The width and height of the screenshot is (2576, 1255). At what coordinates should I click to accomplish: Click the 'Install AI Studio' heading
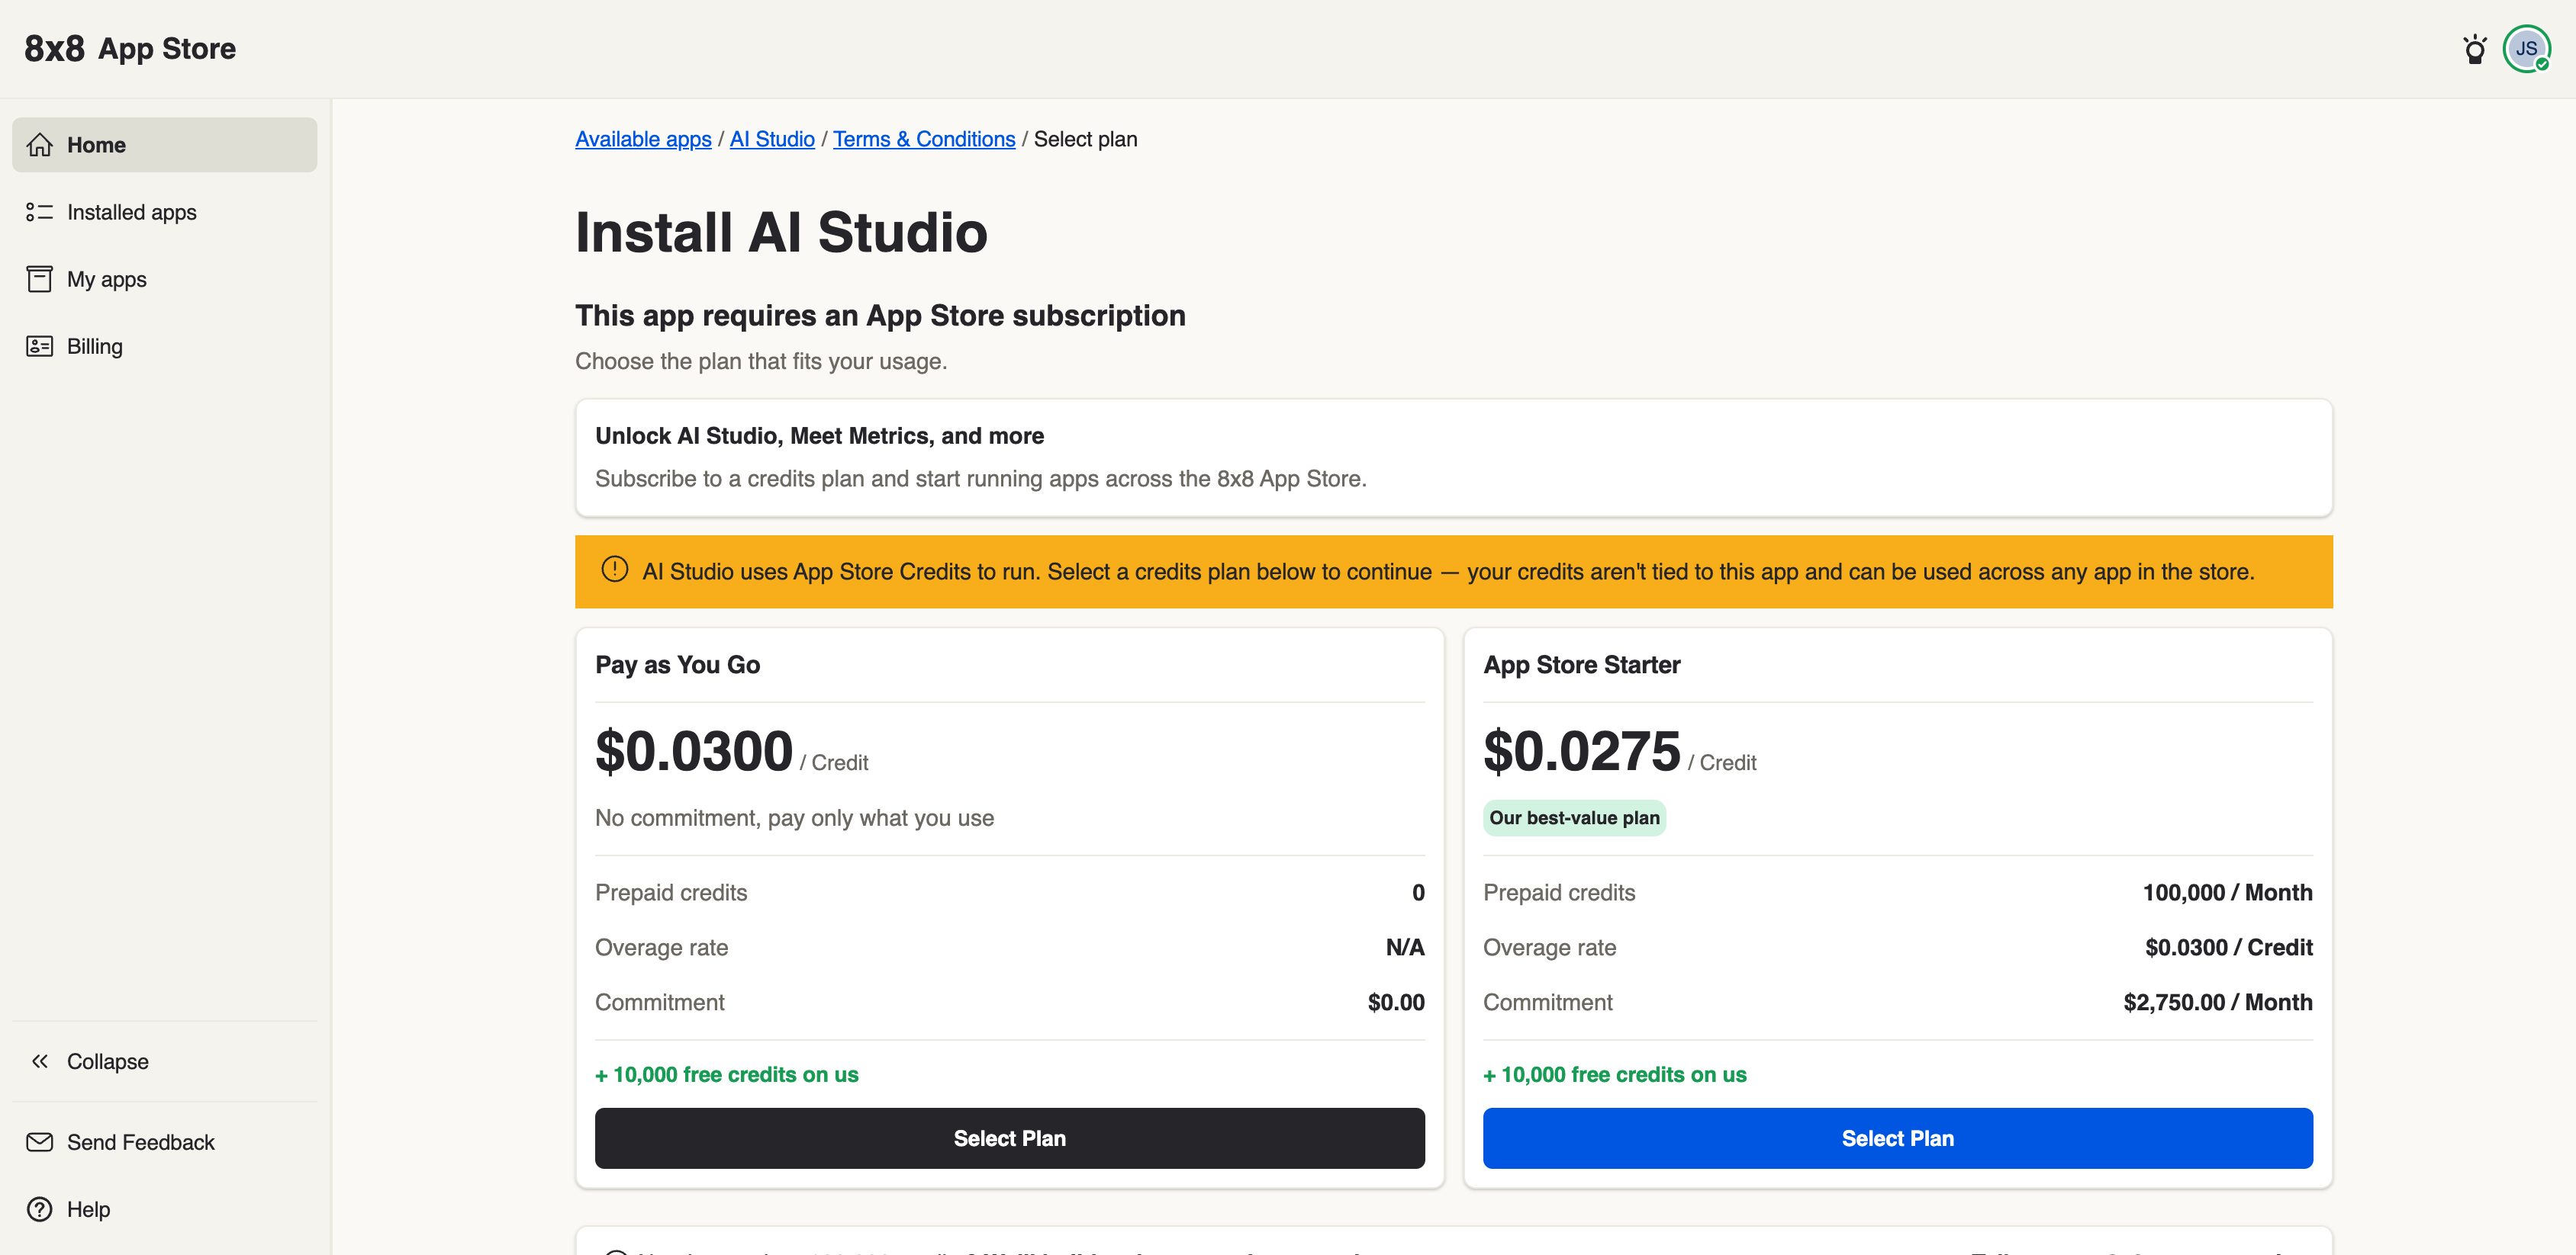coord(781,233)
